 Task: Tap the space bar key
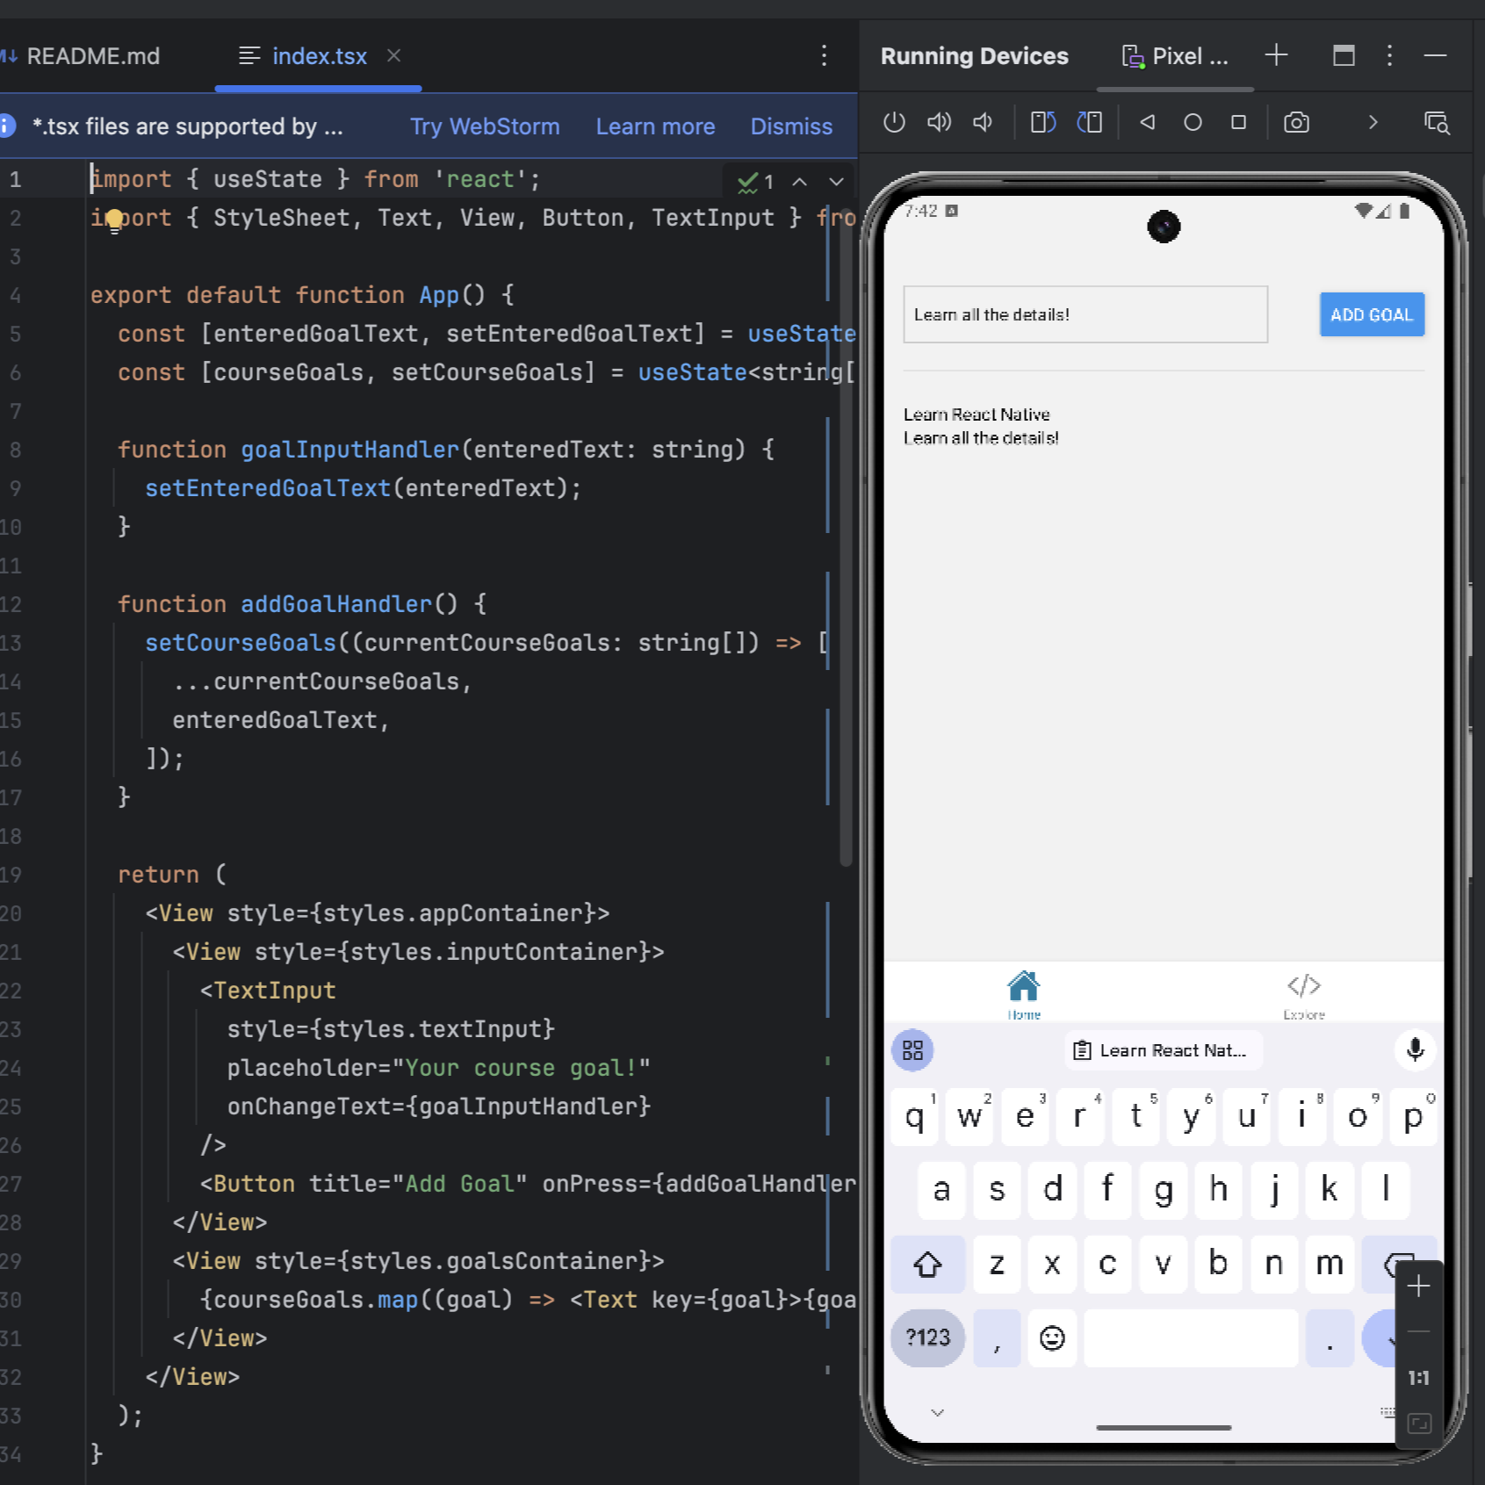click(1191, 1338)
